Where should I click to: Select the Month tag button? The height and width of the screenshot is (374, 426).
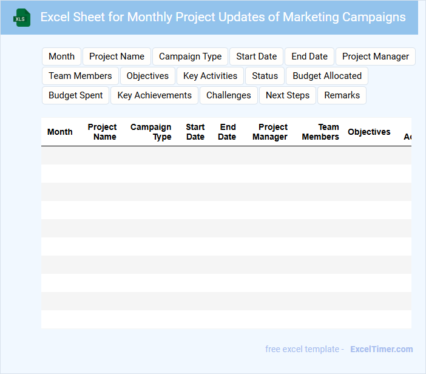point(62,56)
